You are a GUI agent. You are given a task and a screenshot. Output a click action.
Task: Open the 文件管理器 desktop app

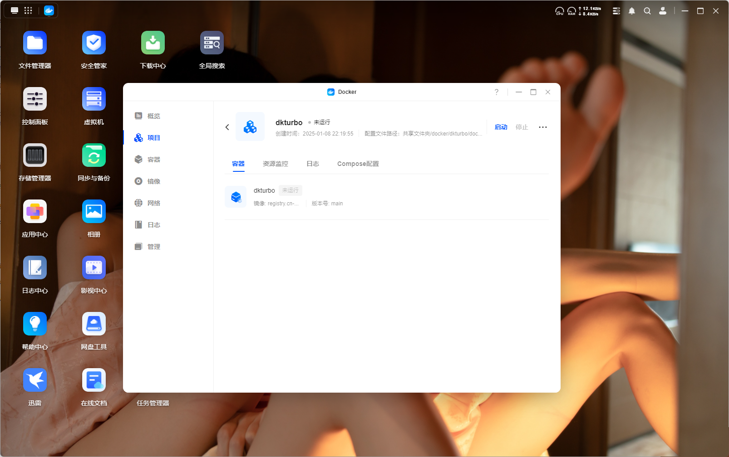point(35,43)
